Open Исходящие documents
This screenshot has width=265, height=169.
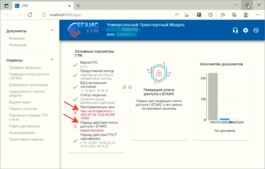click(18, 45)
